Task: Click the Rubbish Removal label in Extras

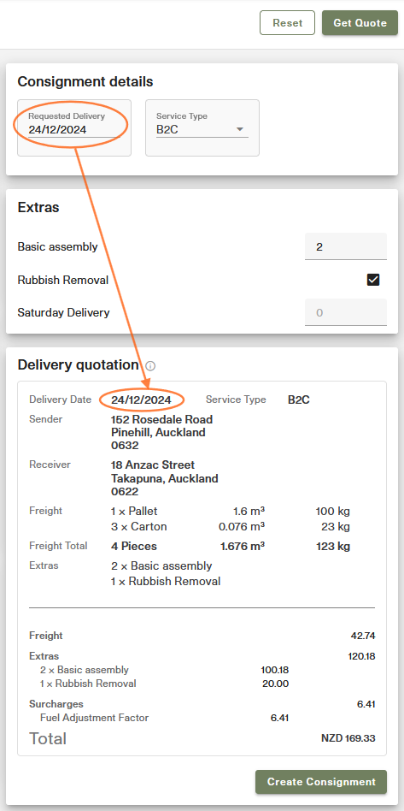Action: [63, 281]
